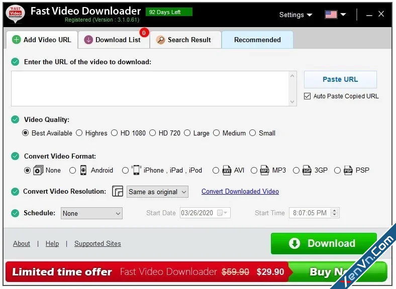This screenshot has height=289, width=396.
Task: Choose PSP conversion format radio button
Action: click(x=337, y=171)
